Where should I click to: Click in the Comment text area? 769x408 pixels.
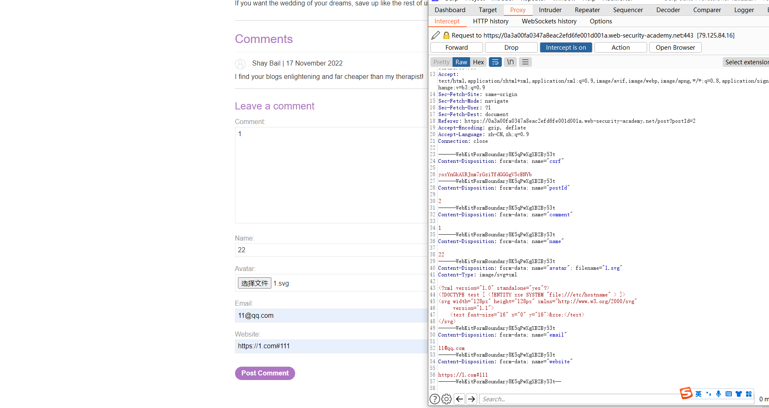(331, 175)
